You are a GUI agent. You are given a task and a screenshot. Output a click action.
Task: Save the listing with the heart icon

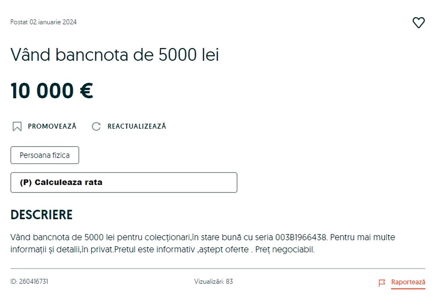click(419, 23)
